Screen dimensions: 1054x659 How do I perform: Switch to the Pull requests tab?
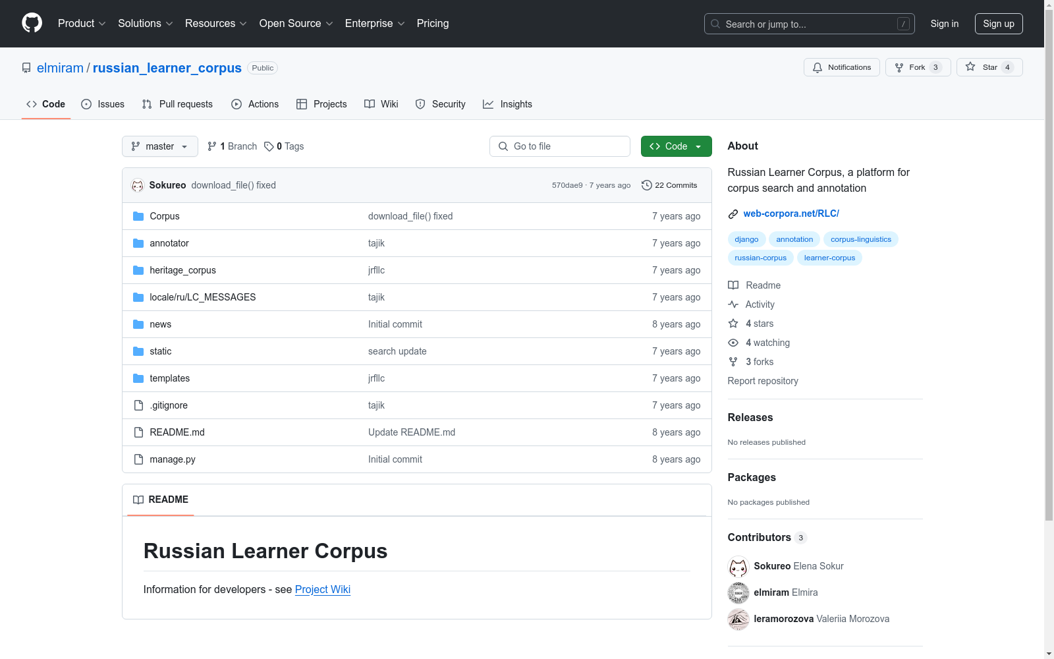tap(177, 104)
